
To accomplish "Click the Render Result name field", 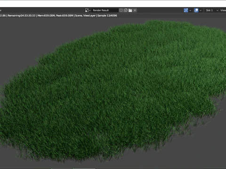I will 105,10.
